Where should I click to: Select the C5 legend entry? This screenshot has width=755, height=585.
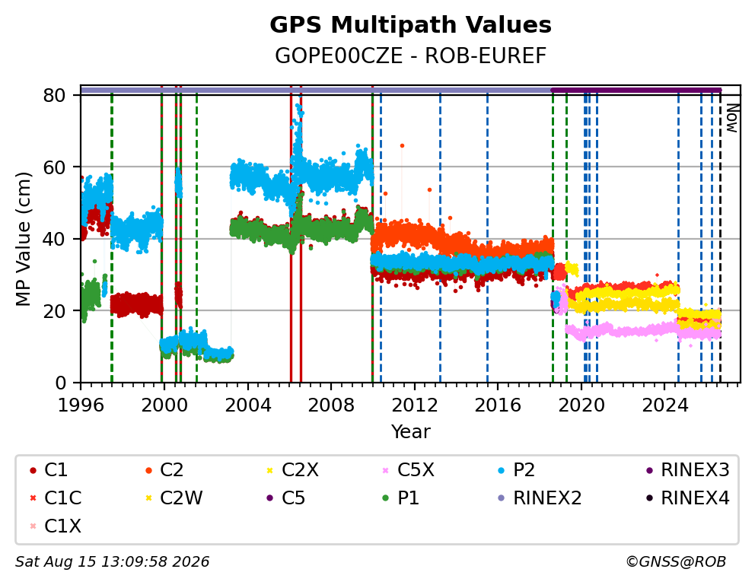point(286,498)
